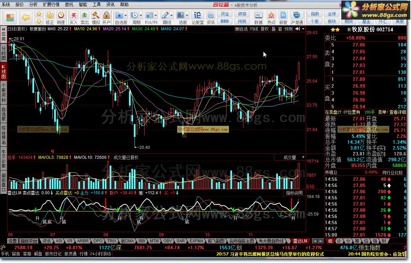
Task: Open the 新股 IPO icon
Action: [283, 18]
